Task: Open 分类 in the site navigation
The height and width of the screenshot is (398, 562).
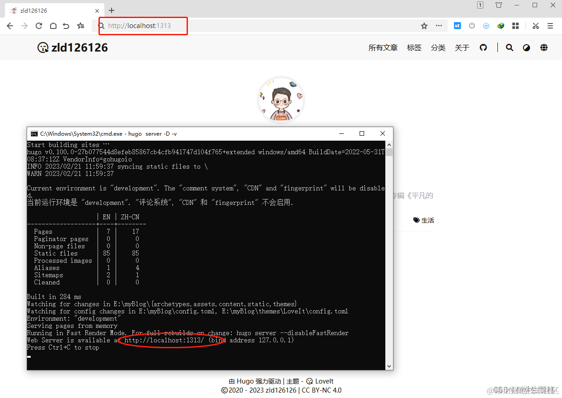Action: 438,47
